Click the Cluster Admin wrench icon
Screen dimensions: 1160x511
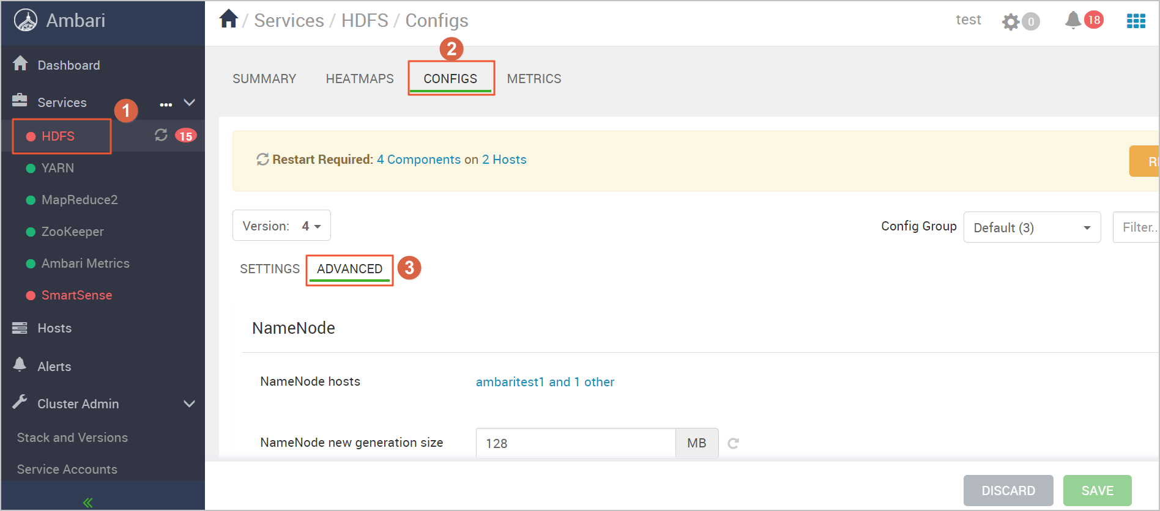pyautogui.click(x=20, y=402)
